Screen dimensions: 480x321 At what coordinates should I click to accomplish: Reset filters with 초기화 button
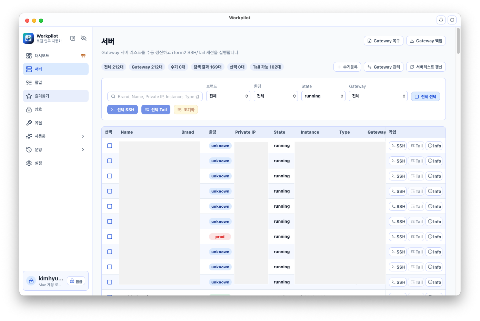(x=186, y=110)
